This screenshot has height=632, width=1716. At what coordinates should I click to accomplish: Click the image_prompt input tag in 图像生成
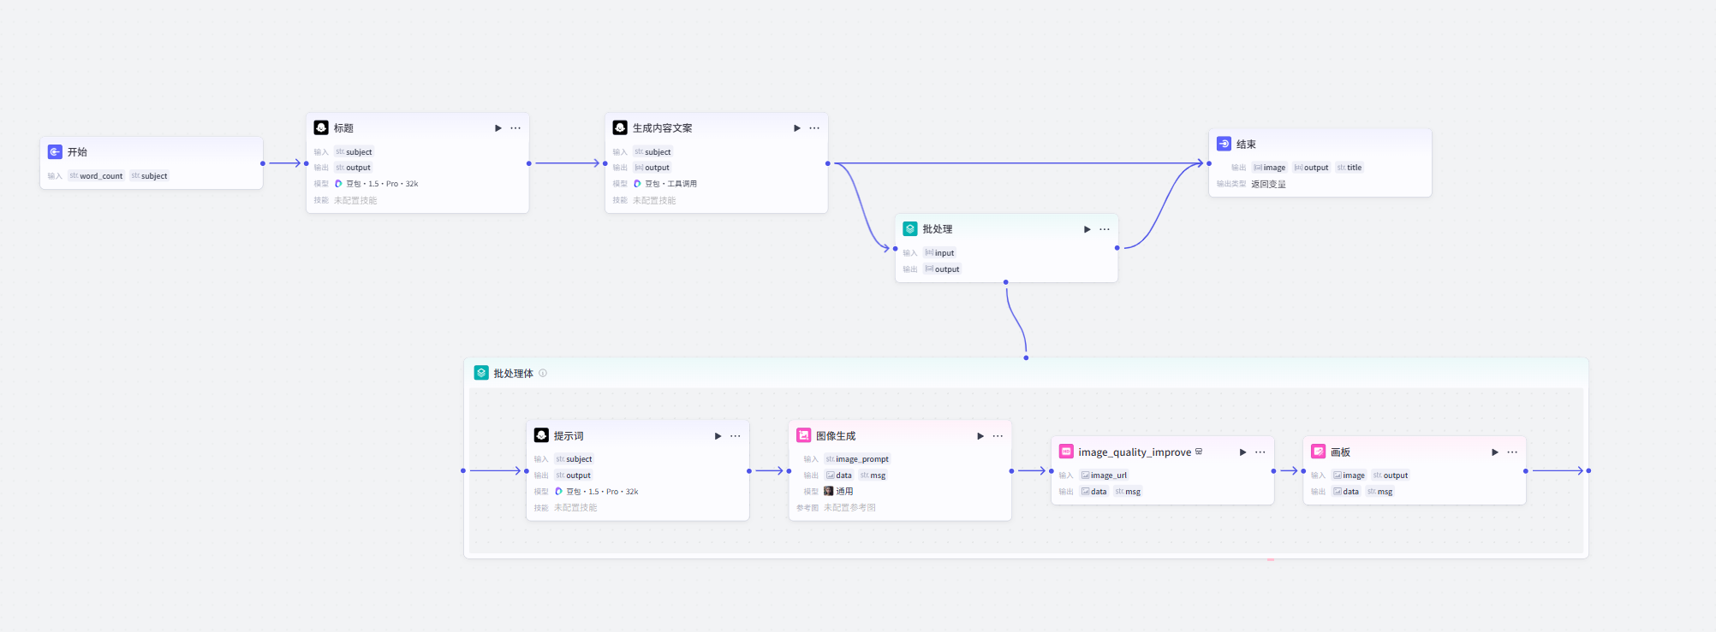point(857,459)
